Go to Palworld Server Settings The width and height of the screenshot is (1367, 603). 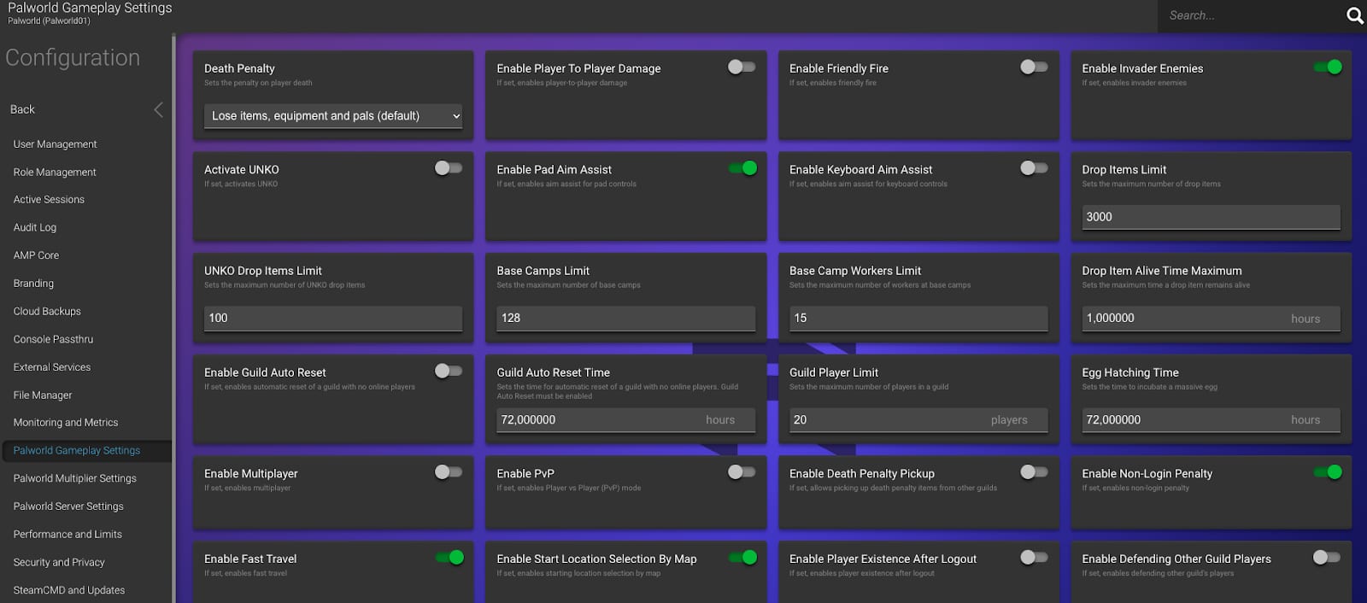(x=68, y=506)
